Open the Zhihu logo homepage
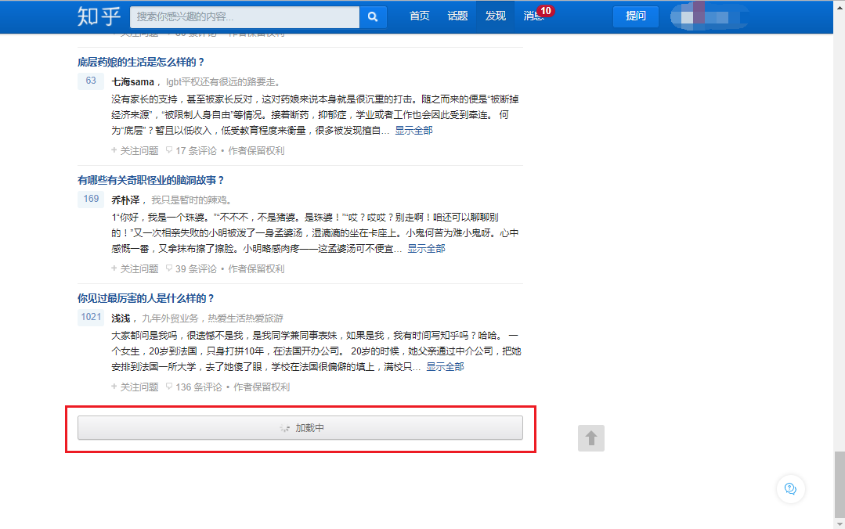 pos(99,16)
